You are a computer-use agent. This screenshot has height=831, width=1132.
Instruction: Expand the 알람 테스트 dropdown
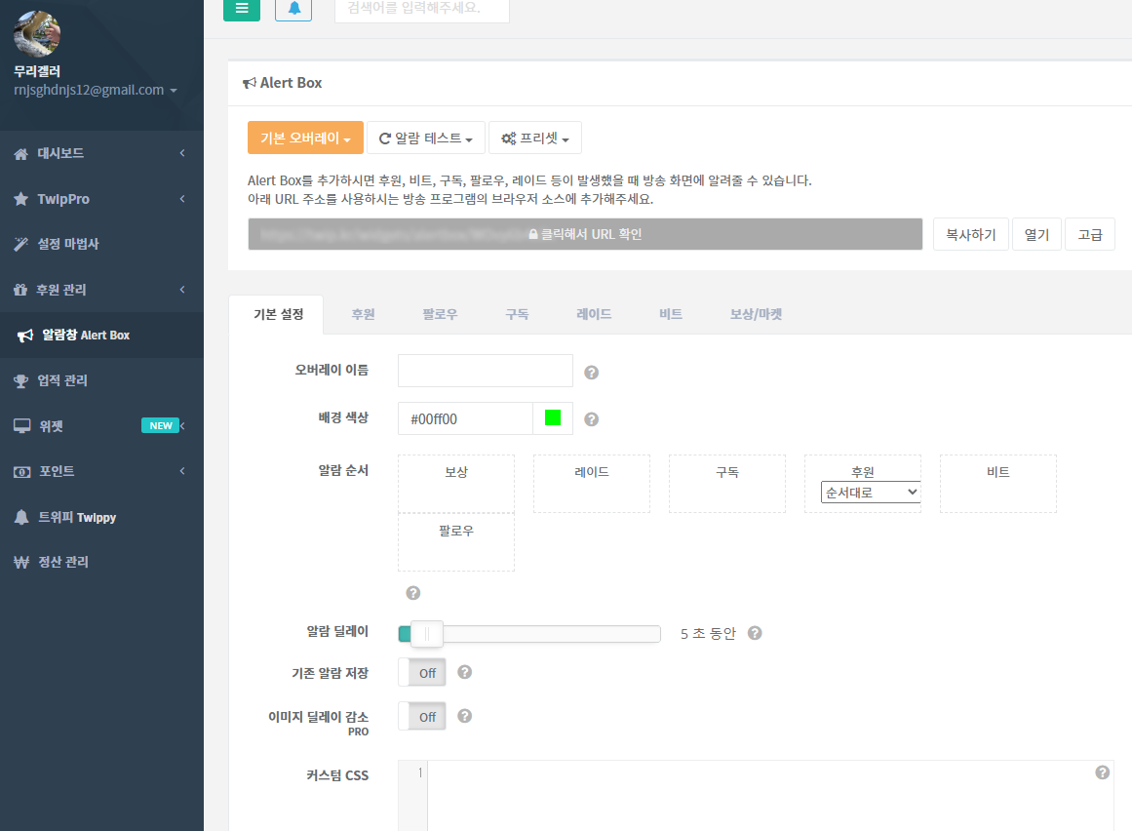(426, 138)
